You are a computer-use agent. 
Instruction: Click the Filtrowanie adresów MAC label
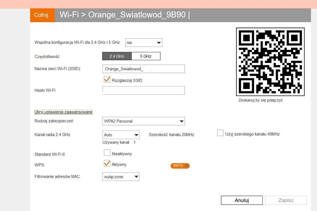tap(57, 176)
